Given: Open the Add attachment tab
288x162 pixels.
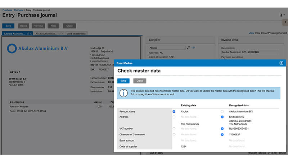Looking at the screenshot, I should pos(76,33).
